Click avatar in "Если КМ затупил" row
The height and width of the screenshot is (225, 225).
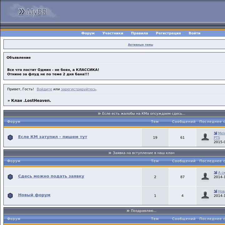point(205,137)
